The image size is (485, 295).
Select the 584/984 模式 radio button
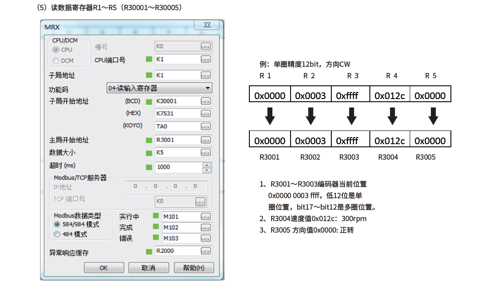point(57,224)
